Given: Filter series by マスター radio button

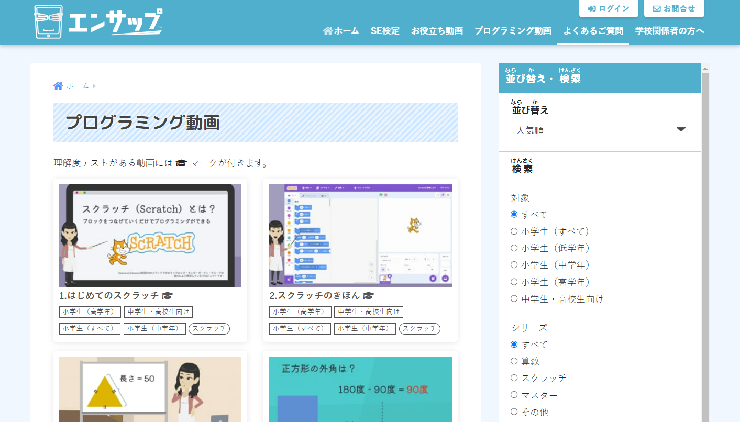Looking at the screenshot, I should click(514, 395).
